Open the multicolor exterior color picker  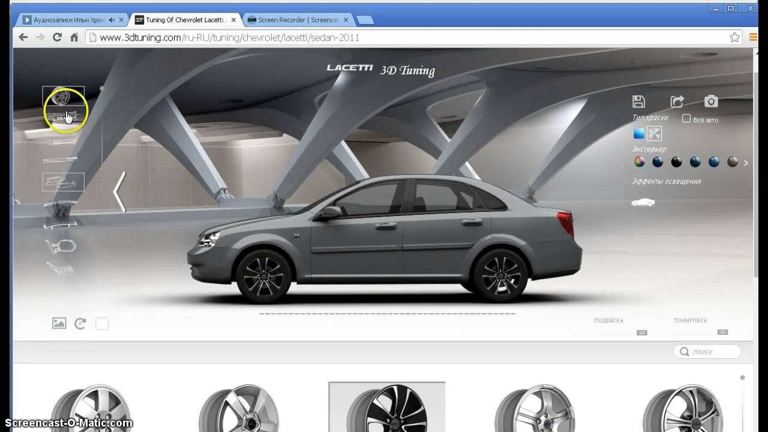[x=640, y=162]
